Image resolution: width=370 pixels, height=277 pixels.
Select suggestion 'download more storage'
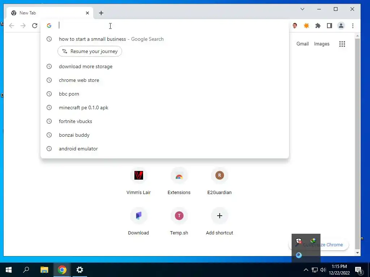[165, 66]
